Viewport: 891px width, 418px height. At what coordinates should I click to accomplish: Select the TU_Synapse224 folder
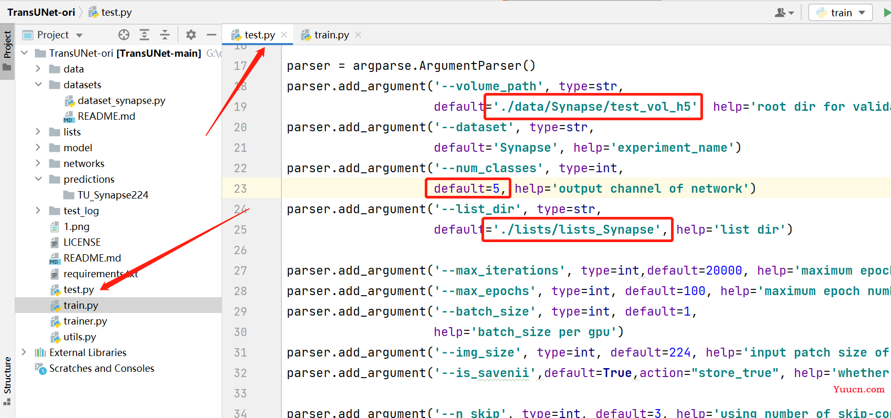[113, 195]
